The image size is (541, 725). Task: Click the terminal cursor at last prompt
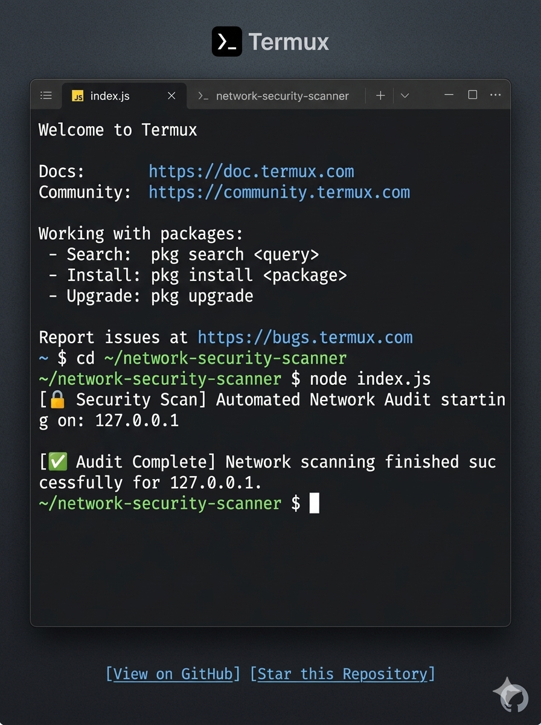pyautogui.click(x=314, y=503)
